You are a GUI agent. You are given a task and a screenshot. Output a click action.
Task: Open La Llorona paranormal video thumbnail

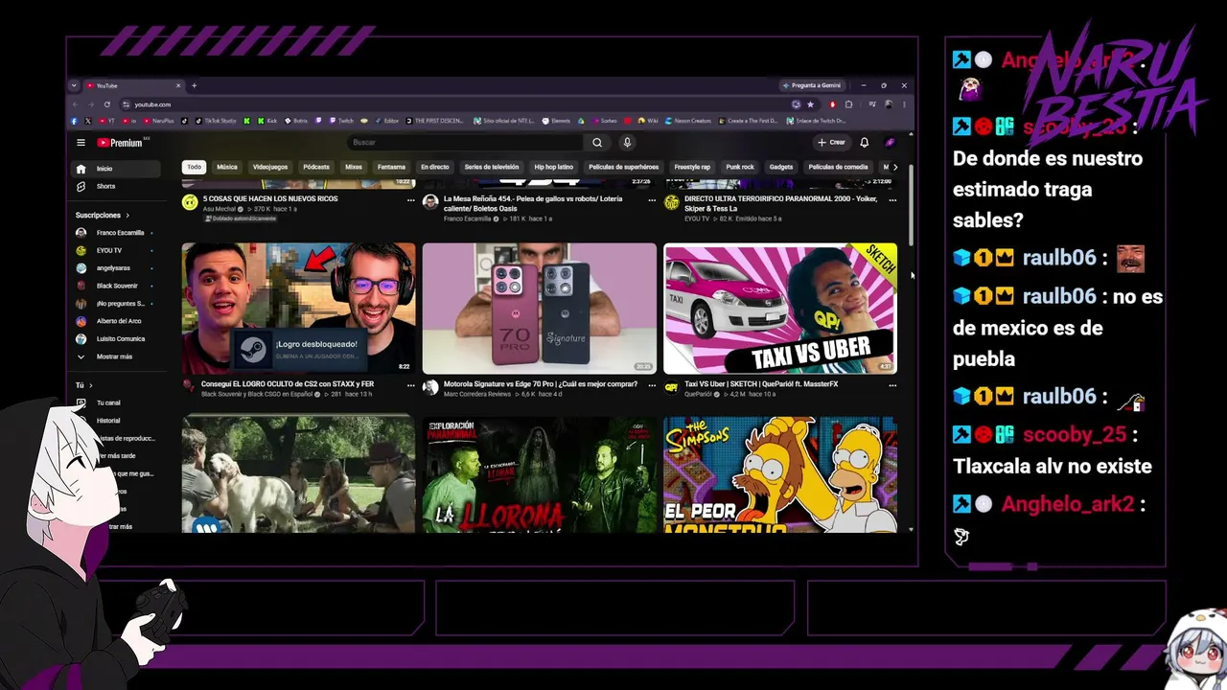pos(540,474)
